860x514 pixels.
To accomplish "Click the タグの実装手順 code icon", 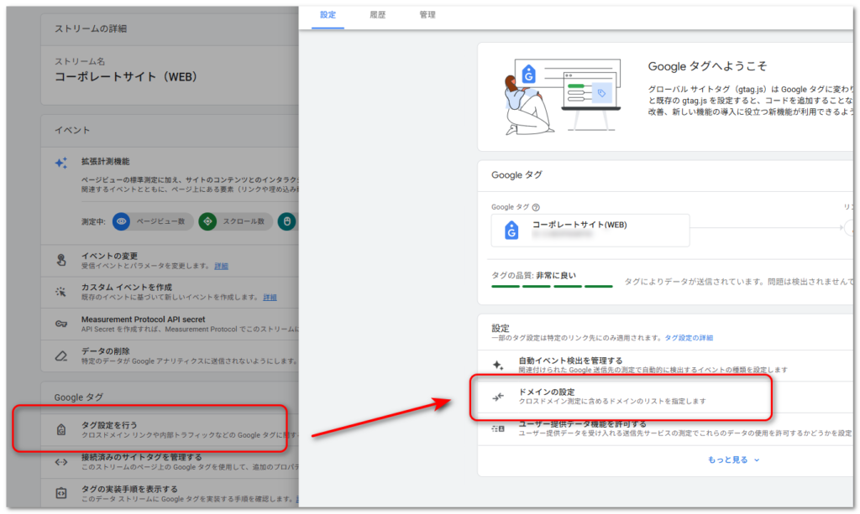I will point(60,494).
